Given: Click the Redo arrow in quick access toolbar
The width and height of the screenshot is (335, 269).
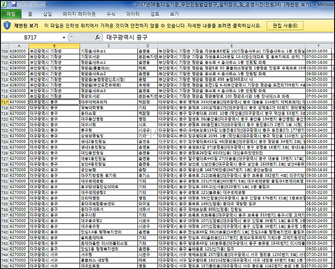Looking at the screenshot, I should point(34,4).
